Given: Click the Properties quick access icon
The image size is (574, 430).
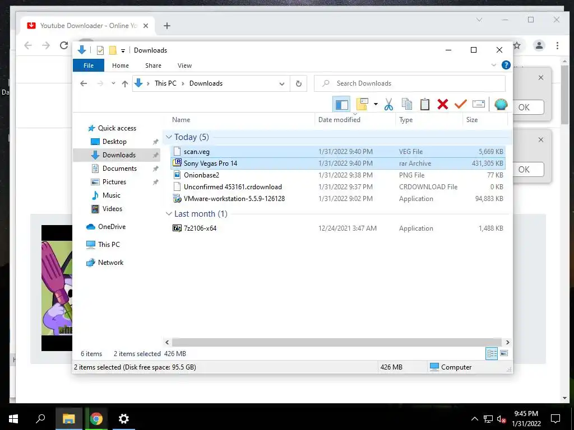Looking at the screenshot, I should 100,50.
